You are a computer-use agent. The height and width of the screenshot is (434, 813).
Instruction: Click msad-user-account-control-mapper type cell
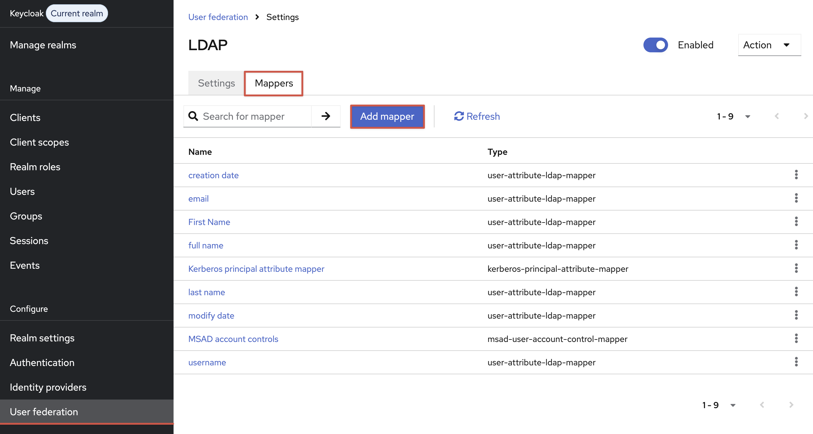(x=557, y=339)
